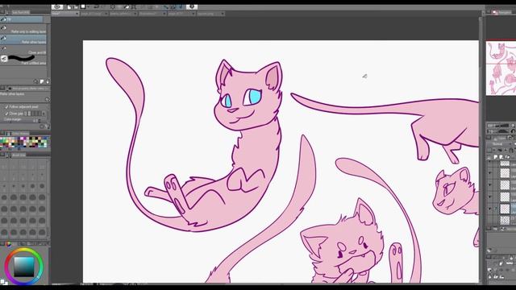Click the Open file icon in command bar
Screen dimensions: 516x290
pyautogui.click(x=76, y=7)
